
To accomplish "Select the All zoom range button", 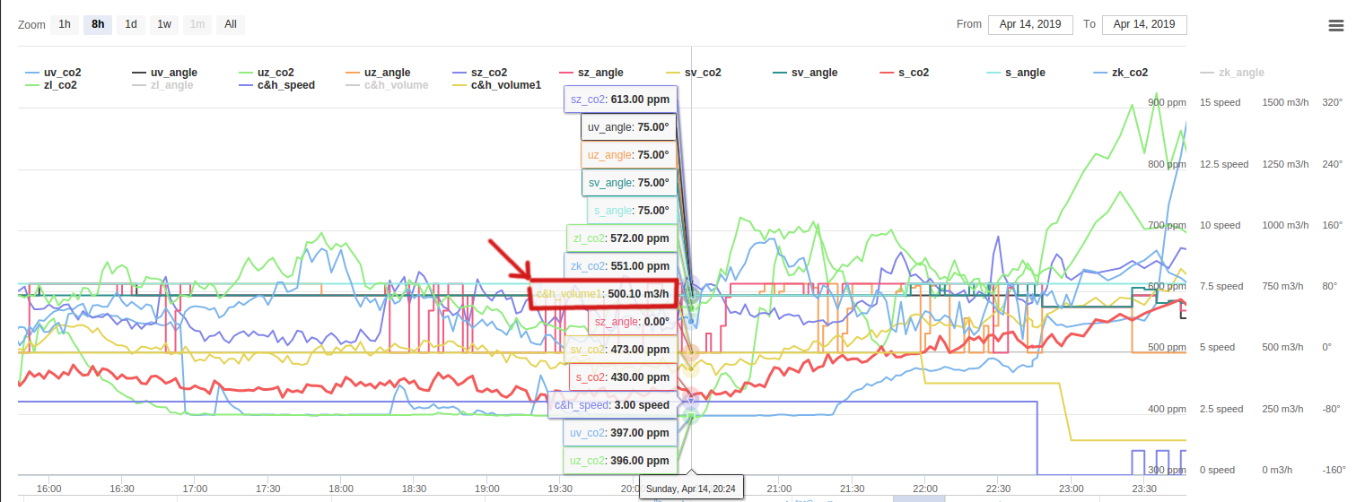I will point(231,24).
